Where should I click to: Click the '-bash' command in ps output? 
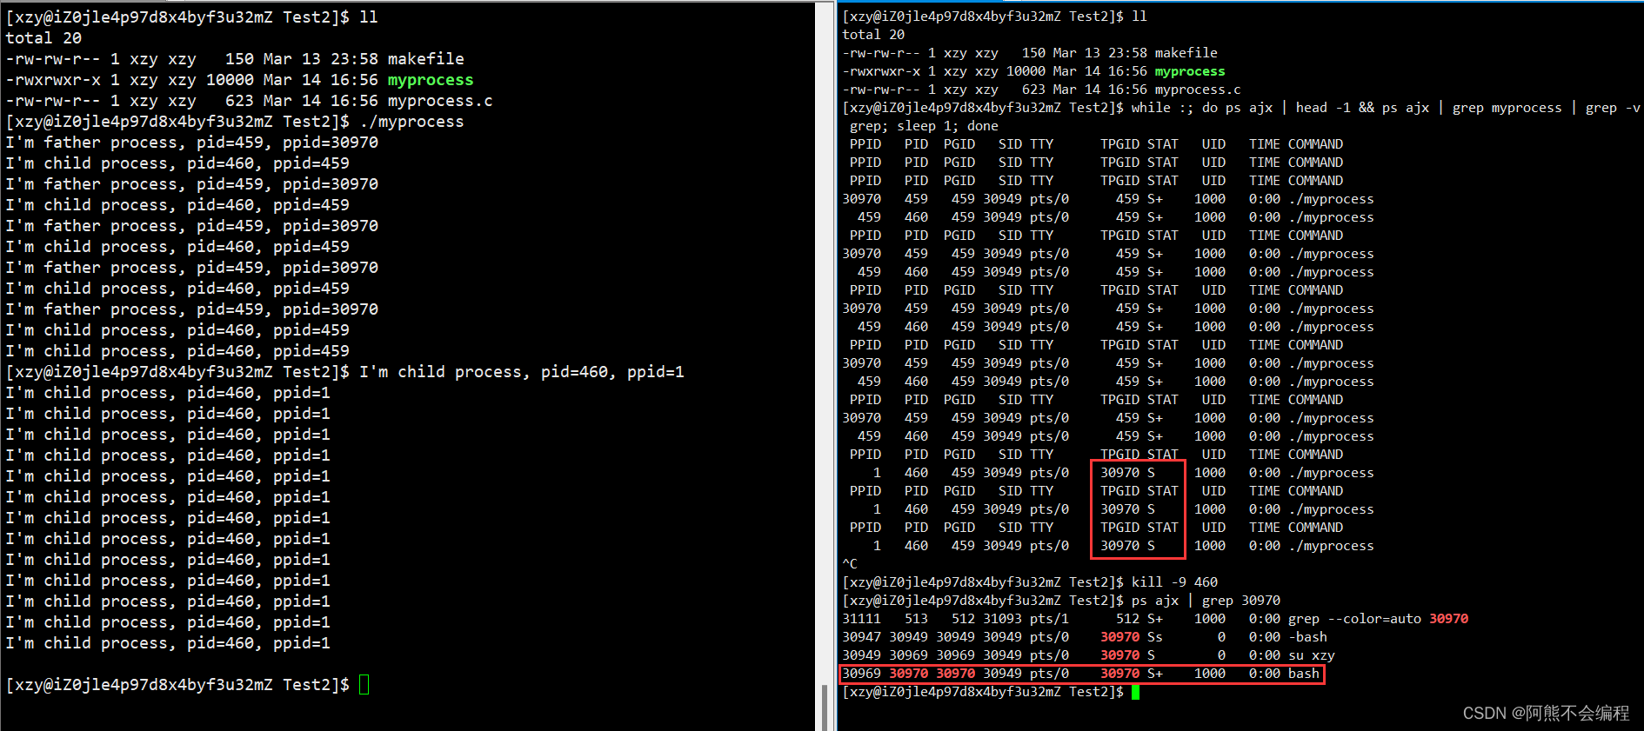(x=1307, y=637)
